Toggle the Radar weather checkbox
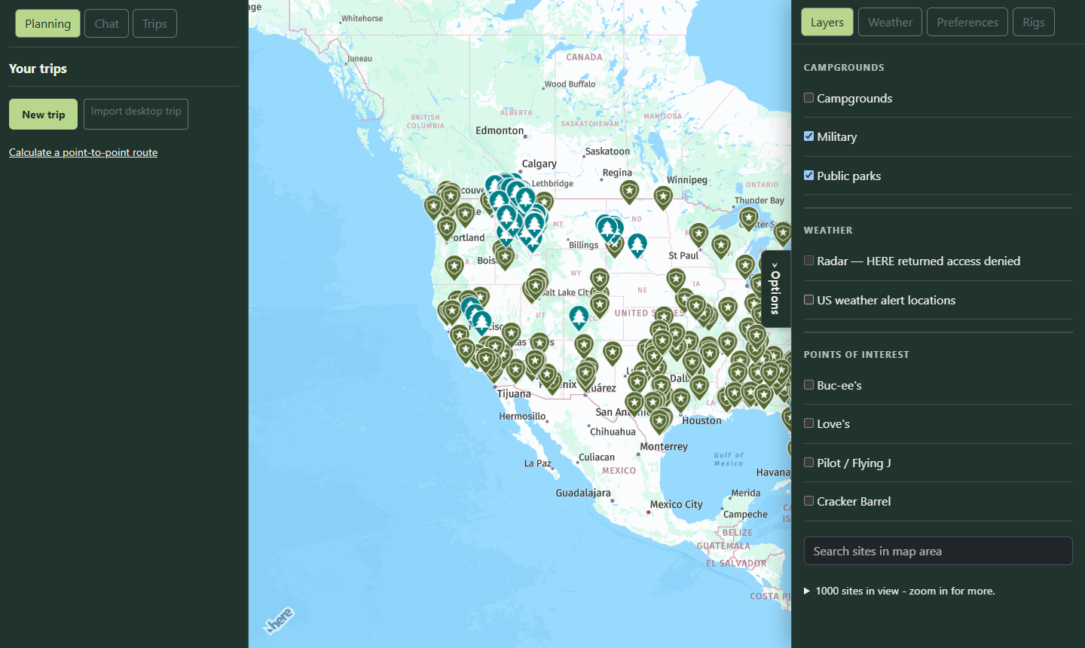The width and height of the screenshot is (1085, 648). tap(808, 261)
